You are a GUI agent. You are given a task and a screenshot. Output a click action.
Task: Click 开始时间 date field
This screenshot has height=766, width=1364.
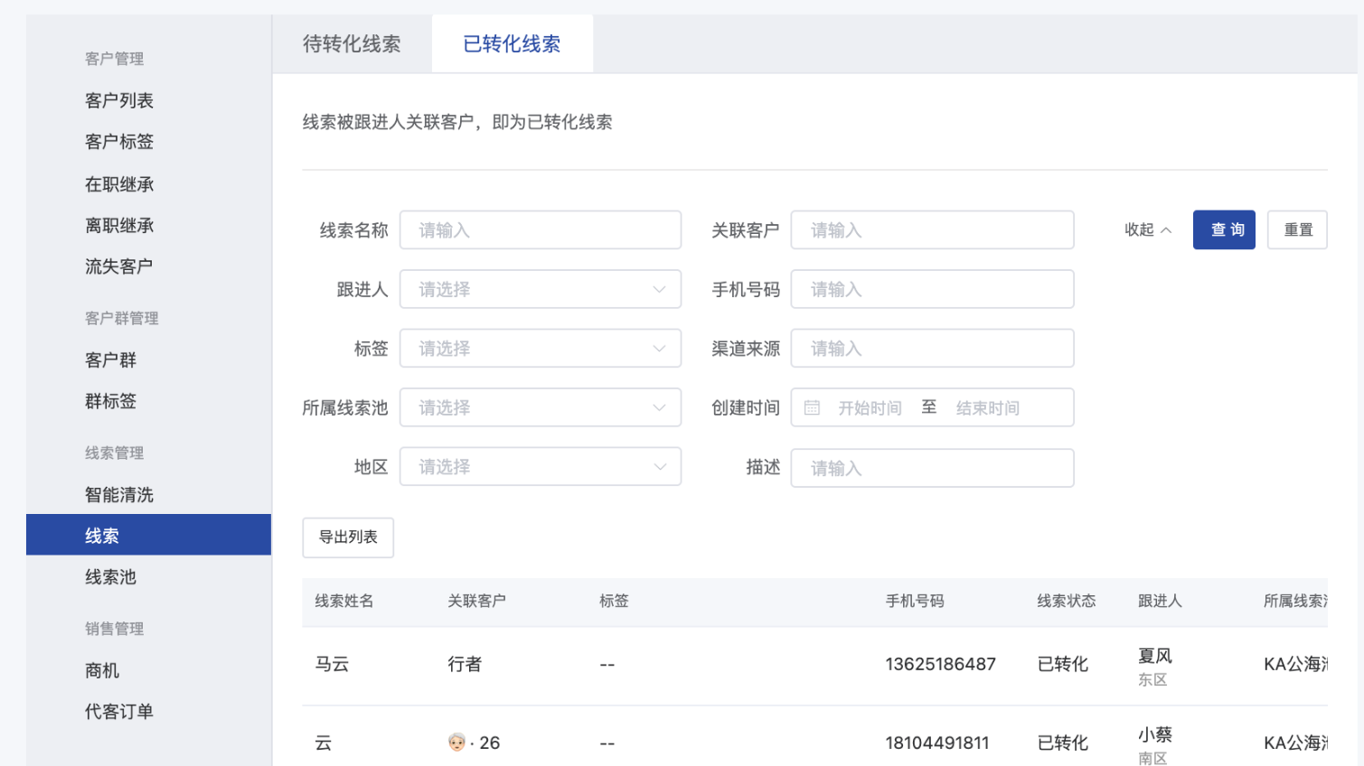click(x=870, y=408)
